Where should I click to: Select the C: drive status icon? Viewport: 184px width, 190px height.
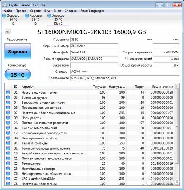tap(4, 15)
